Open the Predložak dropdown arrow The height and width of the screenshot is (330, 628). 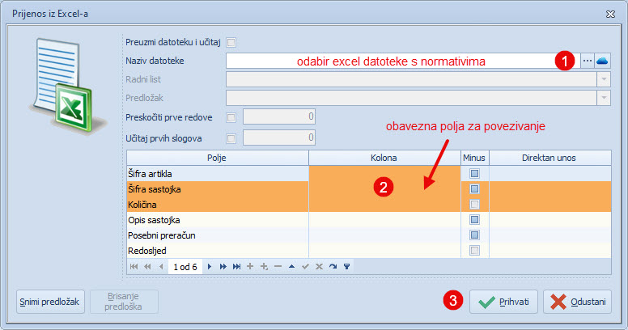tap(603, 97)
